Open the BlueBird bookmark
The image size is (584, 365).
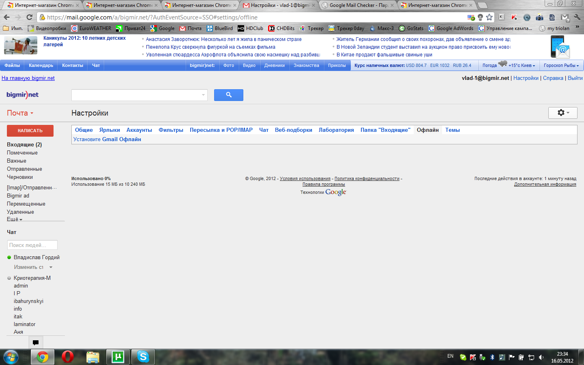220,28
